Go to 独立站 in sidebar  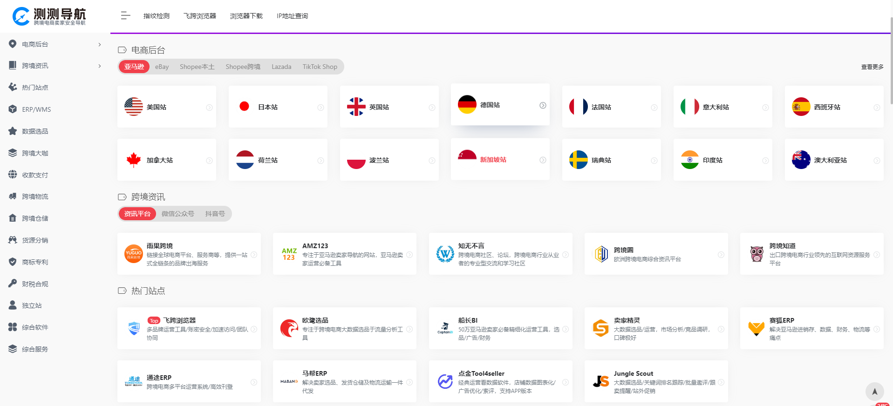coord(32,305)
